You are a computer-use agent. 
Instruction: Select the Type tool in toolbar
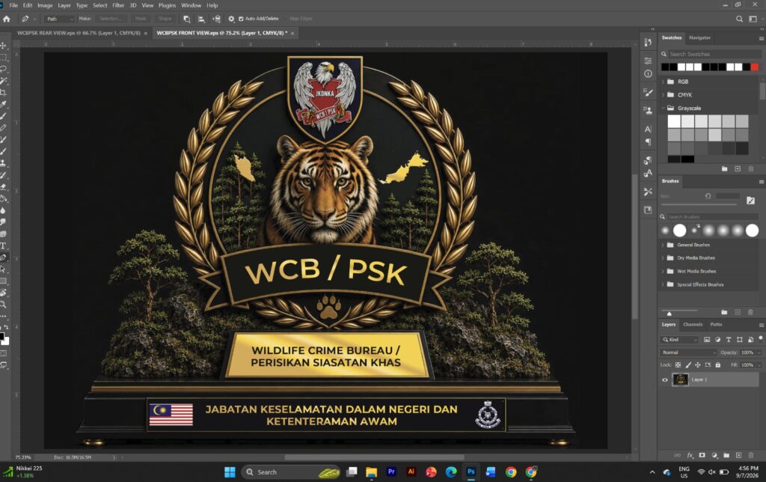pos(4,245)
